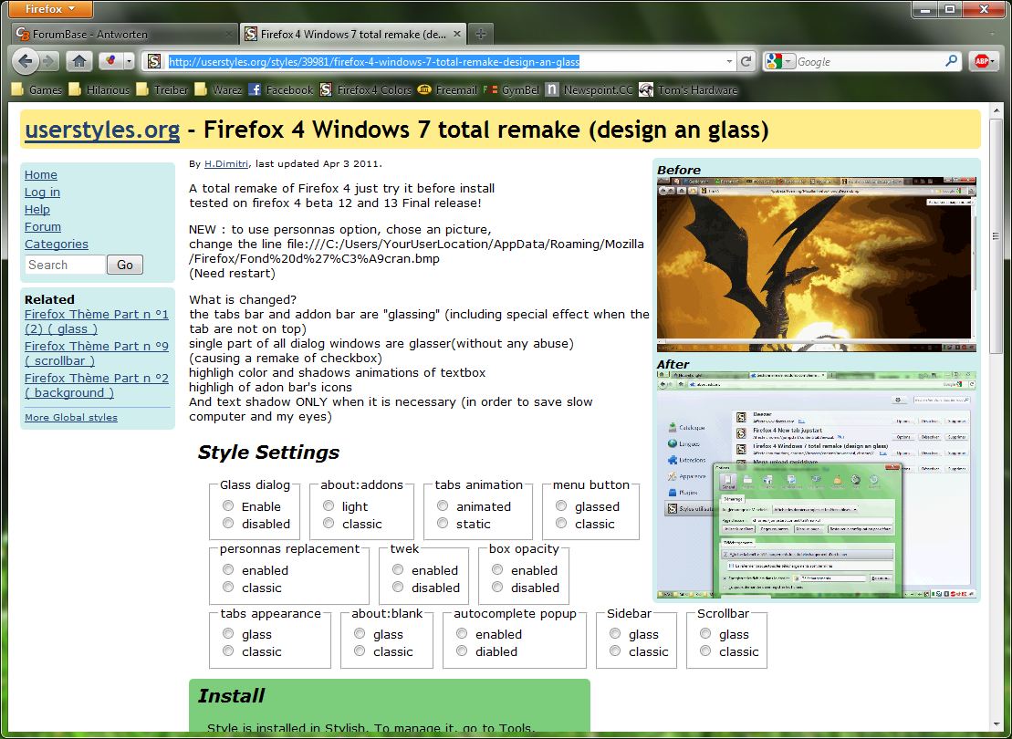Click the Stylish site icon in address bar
The height and width of the screenshot is (739, 1012).
(153, 61)
